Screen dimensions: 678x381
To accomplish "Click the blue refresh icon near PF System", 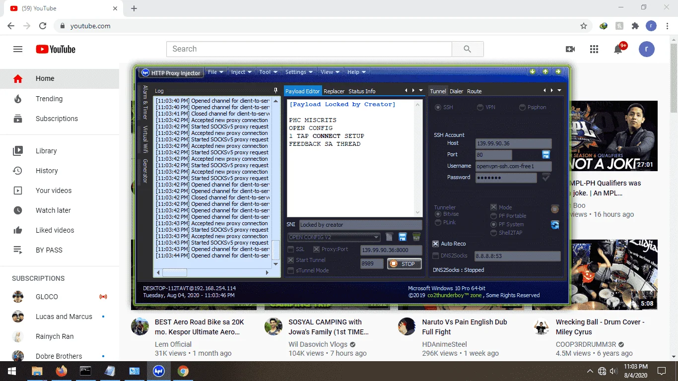I will pyautogui.click(x=555, y=225).
